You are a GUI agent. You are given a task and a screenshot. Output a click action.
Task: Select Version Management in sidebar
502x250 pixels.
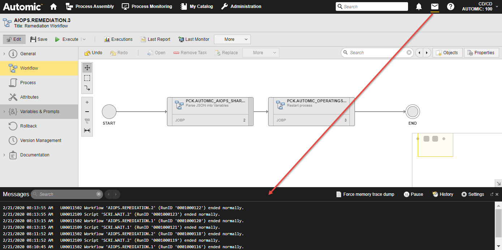(x=39, y=141)
